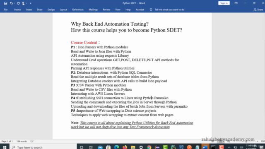
Task: Click the heading 'Why Back End Automation Testing?'
Action: click(109, 24)
